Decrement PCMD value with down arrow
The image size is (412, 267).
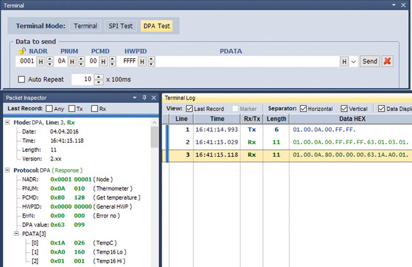tap(112, 64)
